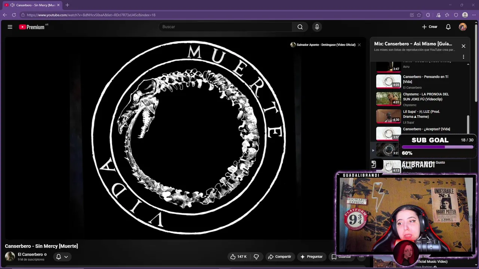Viewport: 479px width, 269px height.
Task: Open more actions three-dot button under video
Action: [361, 257]
